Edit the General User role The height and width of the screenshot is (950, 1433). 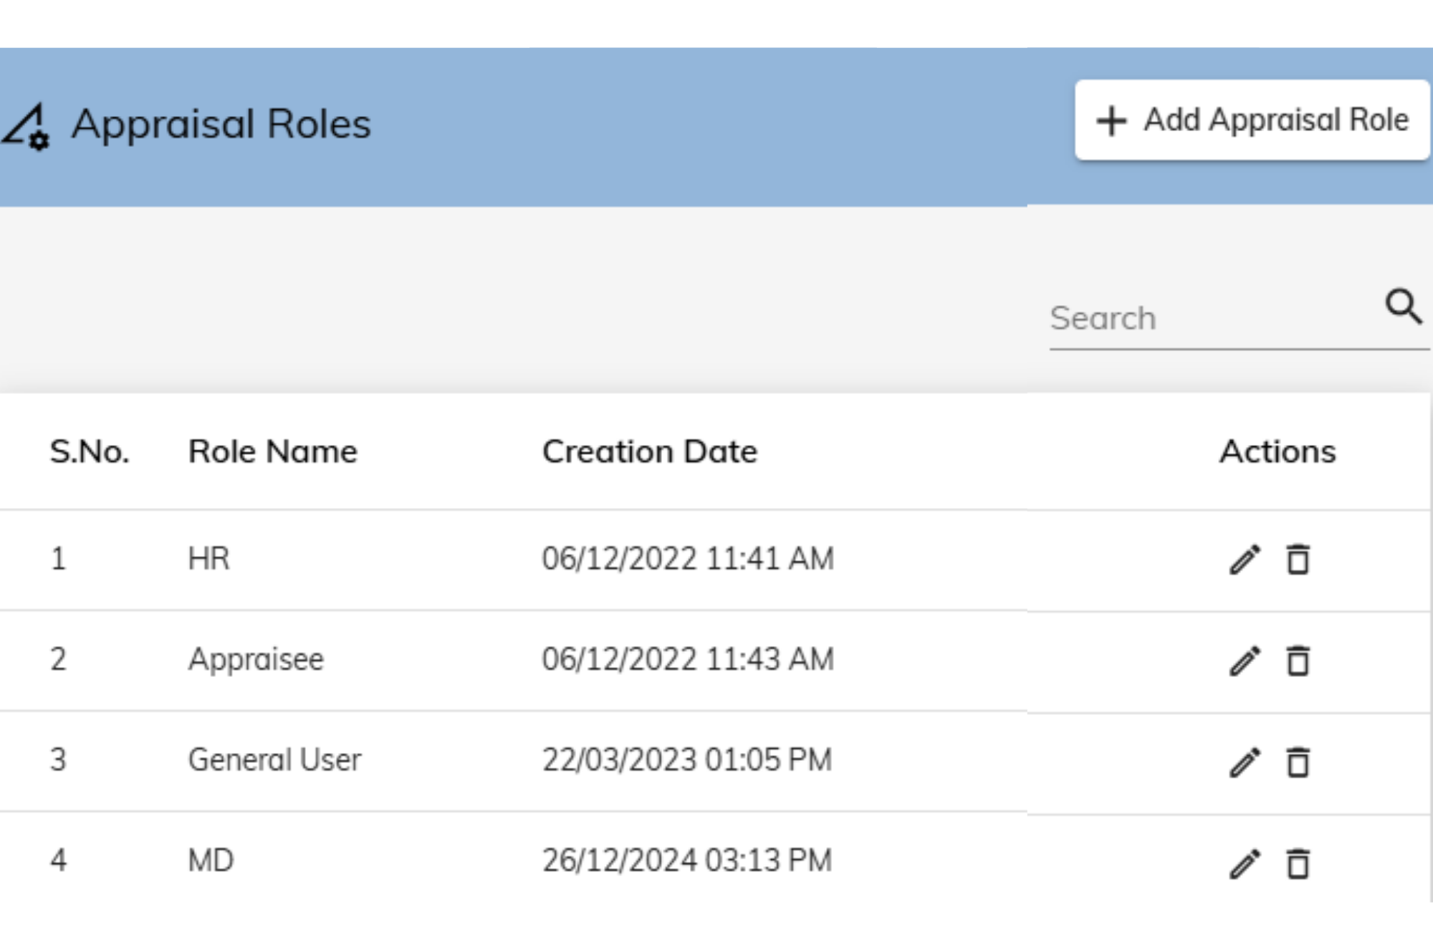click(x=1245, y=762)
